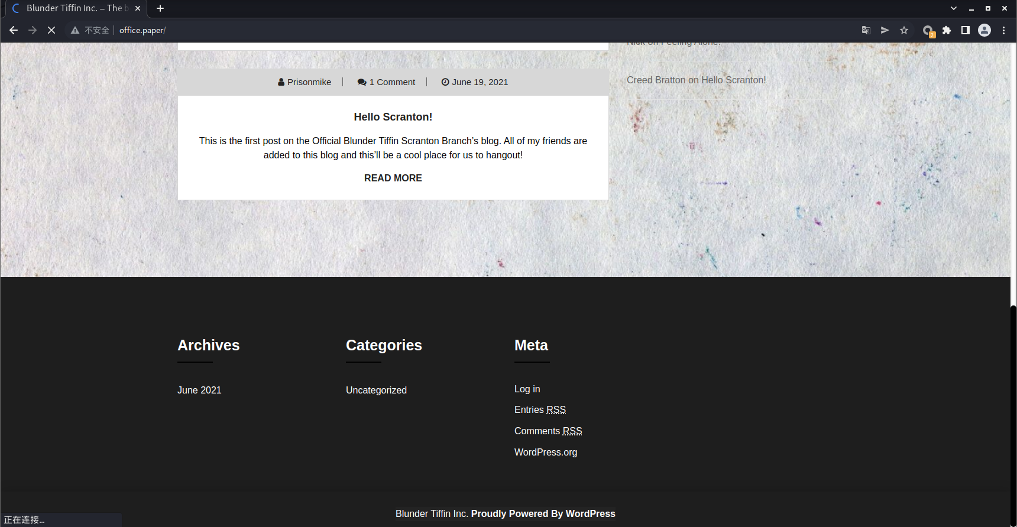
Task: Open the Chrome three-dot menu
Action: [1003, 30]
